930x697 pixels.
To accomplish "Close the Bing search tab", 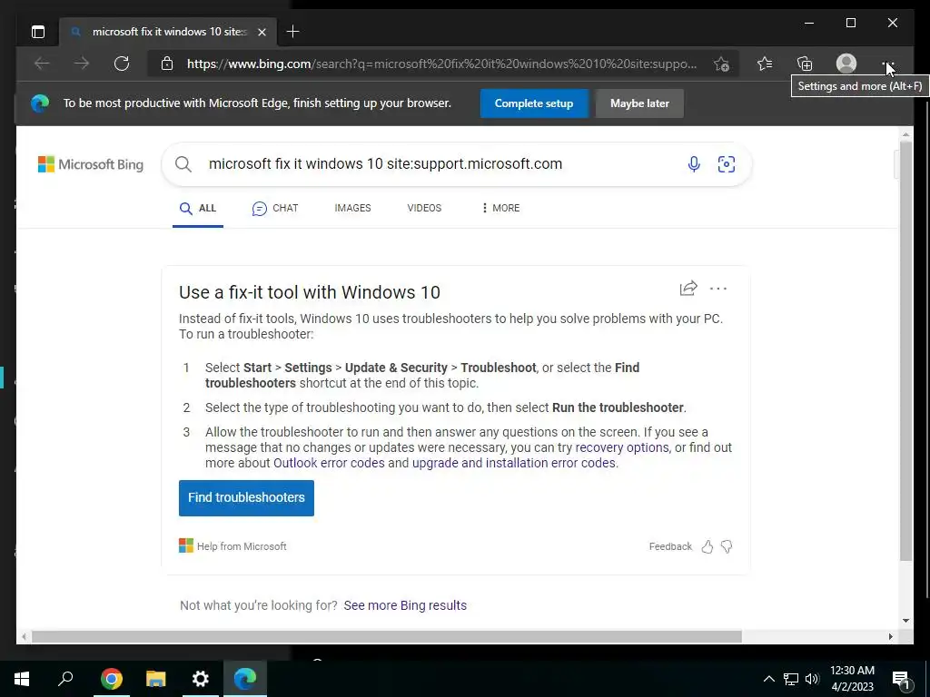I will click(x=262, y=32).
